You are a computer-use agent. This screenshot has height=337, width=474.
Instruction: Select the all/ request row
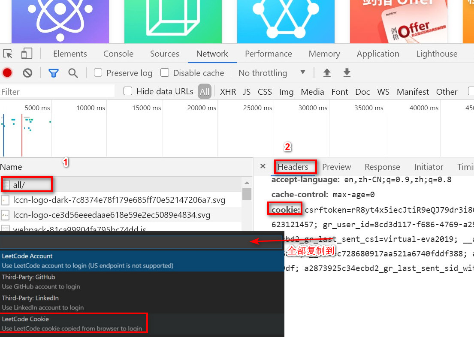[x=121, y=185]
